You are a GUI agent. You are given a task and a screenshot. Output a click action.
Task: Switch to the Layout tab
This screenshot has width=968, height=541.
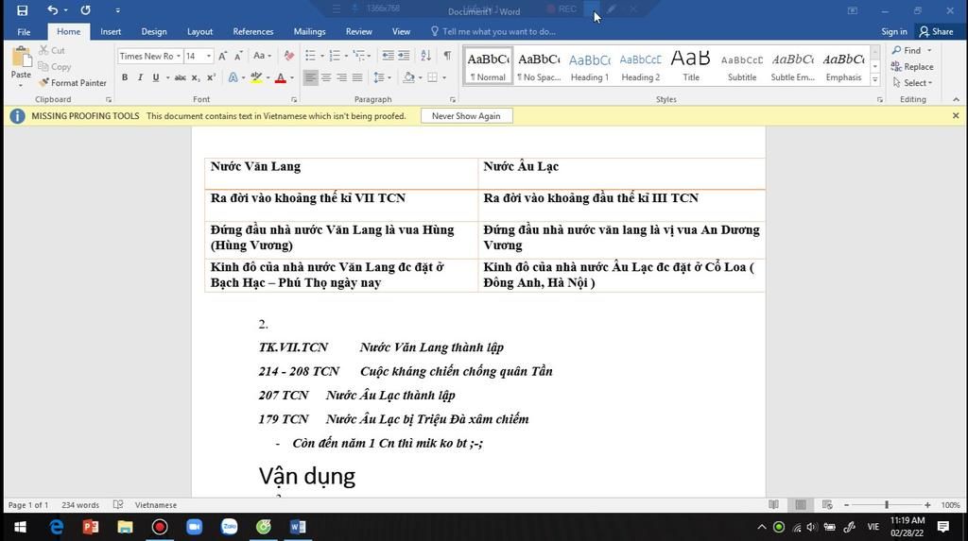pos(199,31)
